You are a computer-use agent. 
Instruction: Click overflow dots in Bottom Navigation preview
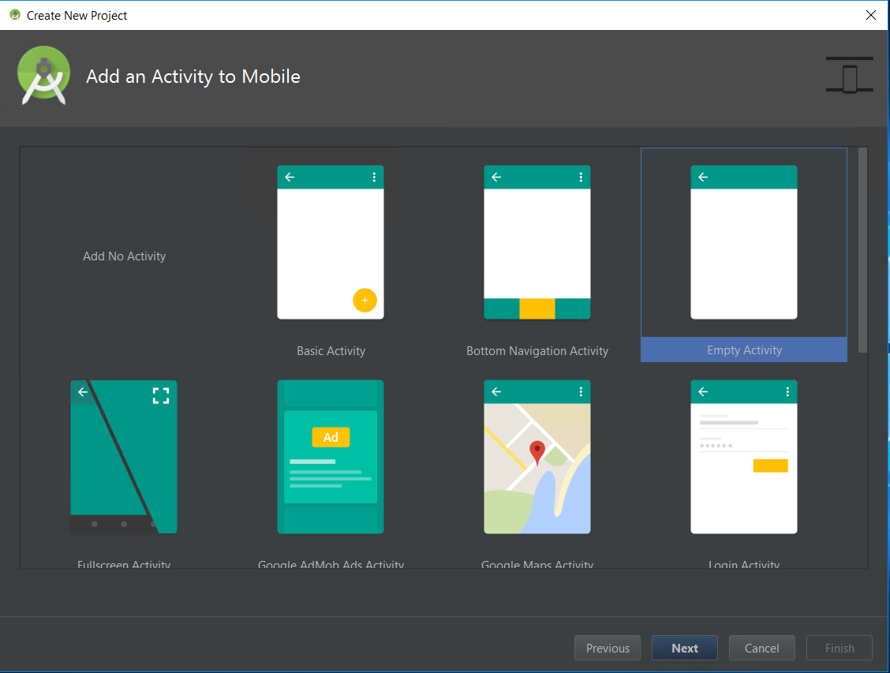tap(581, 177)
